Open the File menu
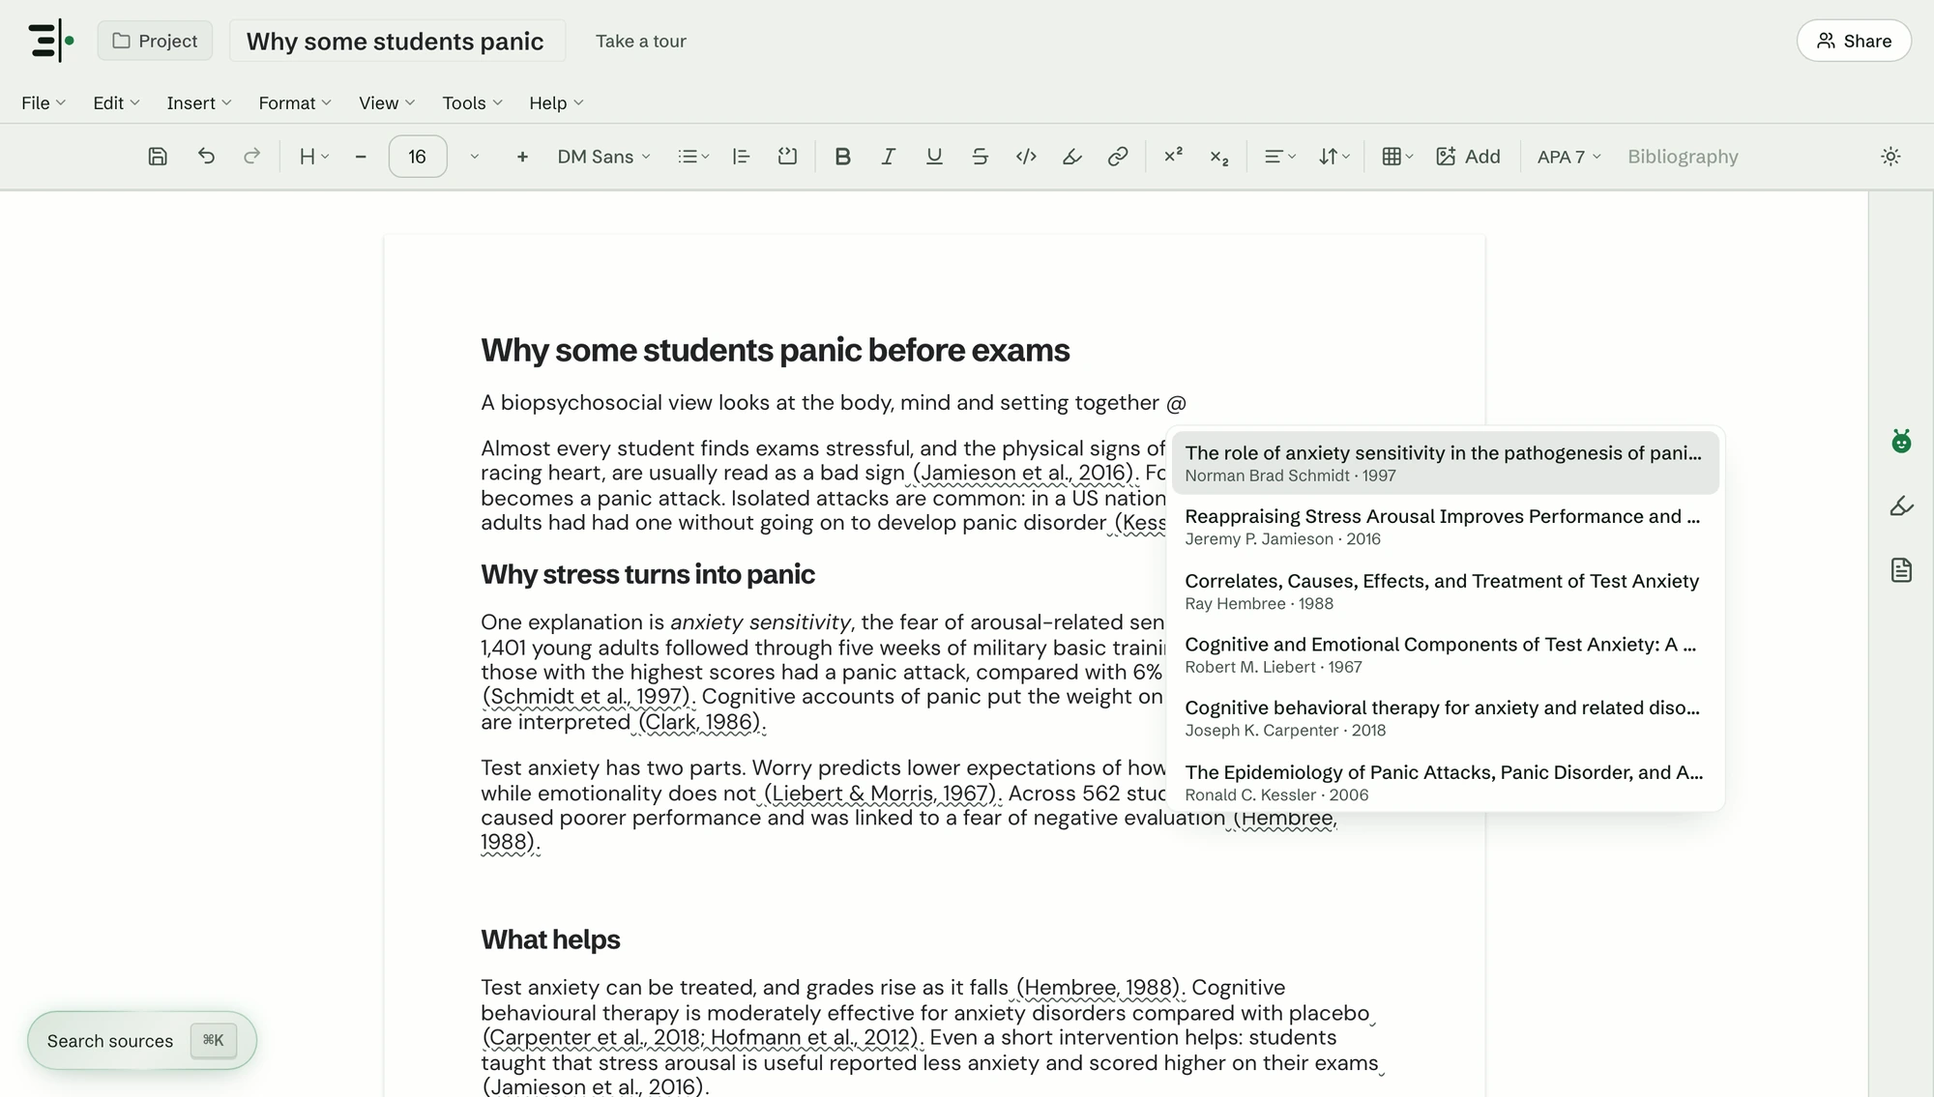 click(44, 103)
